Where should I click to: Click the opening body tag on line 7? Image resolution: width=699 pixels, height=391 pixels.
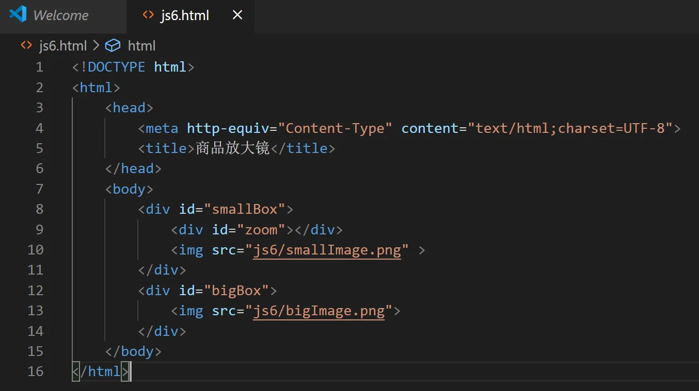coord(129,189)
